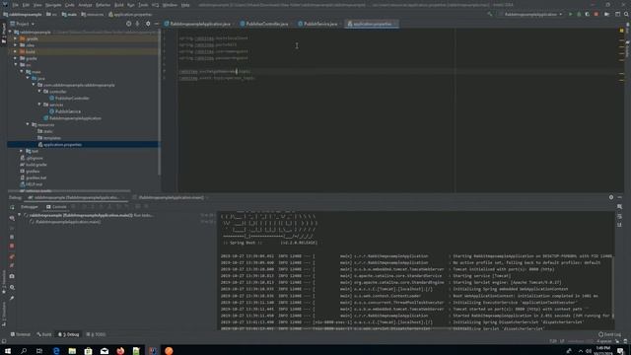Click Event Log in status bar
The image size is (631, 355).
tap(609, 334)
